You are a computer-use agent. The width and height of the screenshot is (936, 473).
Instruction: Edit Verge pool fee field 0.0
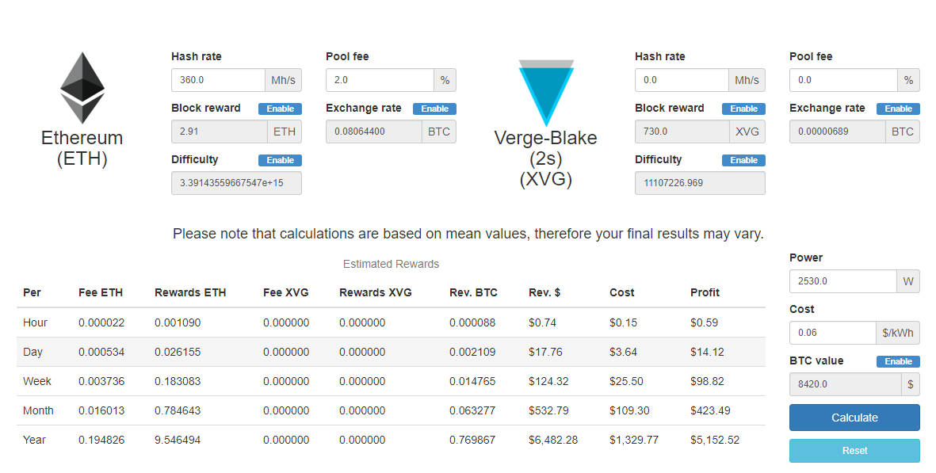844,80
